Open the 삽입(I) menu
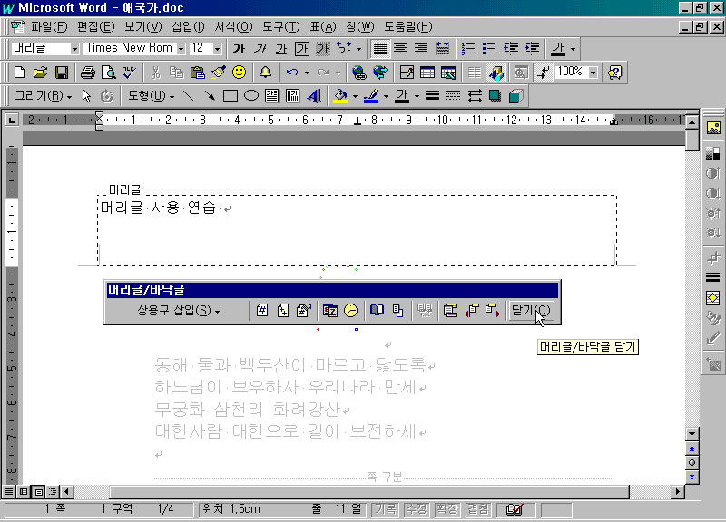 pos(188,27)
